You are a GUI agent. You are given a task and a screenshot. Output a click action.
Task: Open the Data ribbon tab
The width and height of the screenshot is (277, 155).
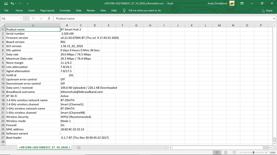(79, 10)
